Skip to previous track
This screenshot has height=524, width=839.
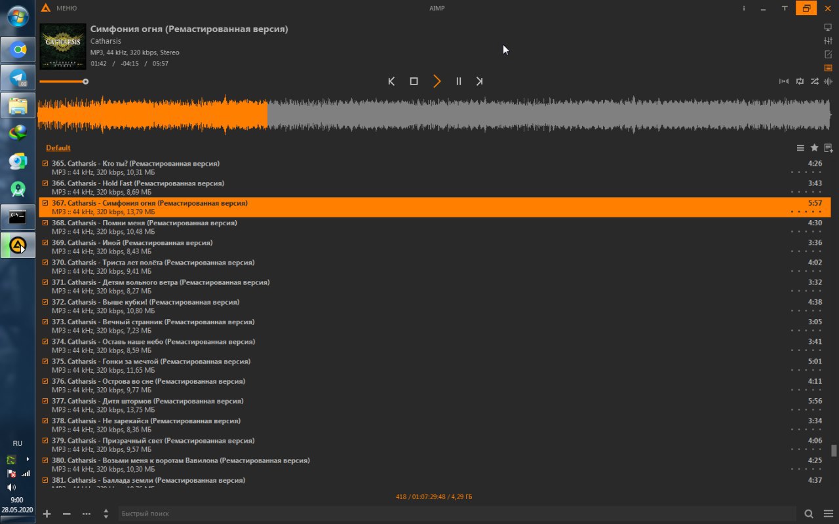click(x=391, y=81)
